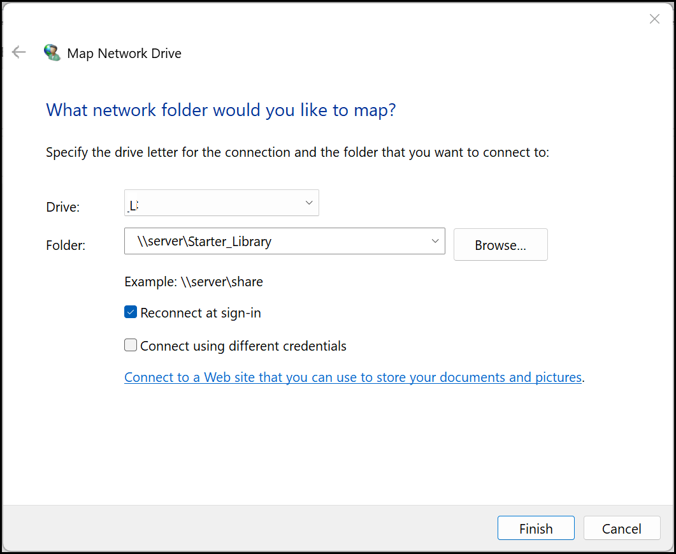Click the 'Drive:' field label

point(63,207)
